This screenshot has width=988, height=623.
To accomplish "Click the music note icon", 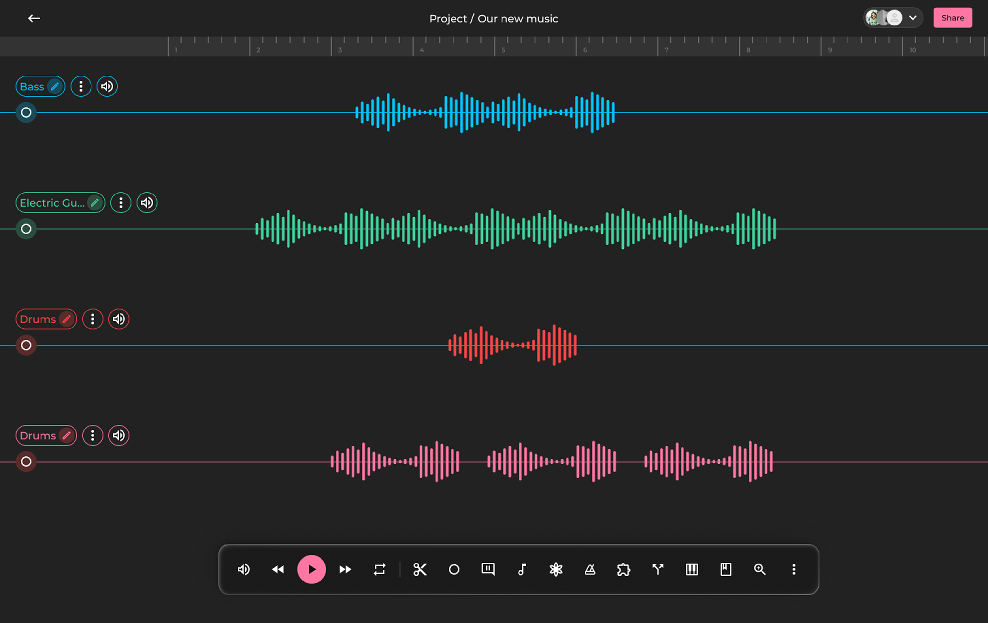I will [522, 569].
